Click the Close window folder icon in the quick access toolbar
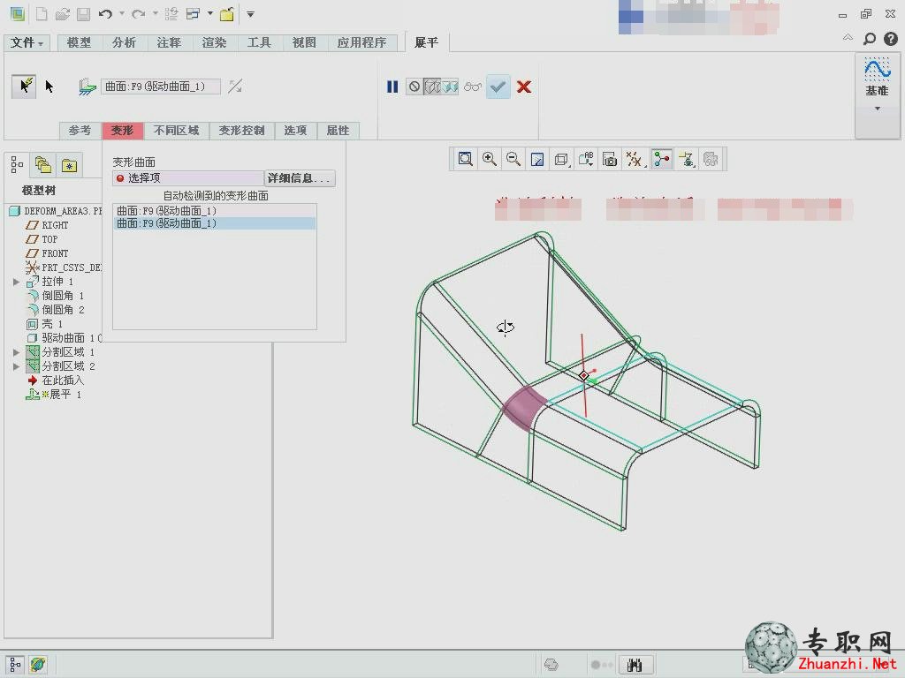905x678 pixels. coord(226,14)
